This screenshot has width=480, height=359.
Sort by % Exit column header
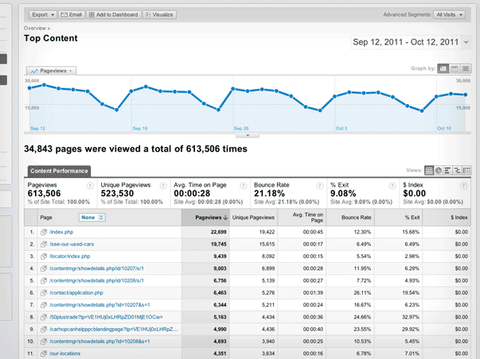pos(399,218)
